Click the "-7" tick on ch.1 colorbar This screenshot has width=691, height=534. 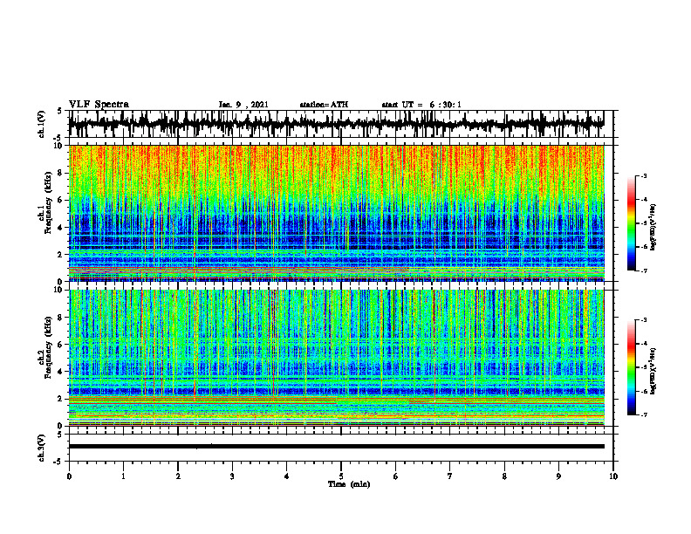point(644,270)
